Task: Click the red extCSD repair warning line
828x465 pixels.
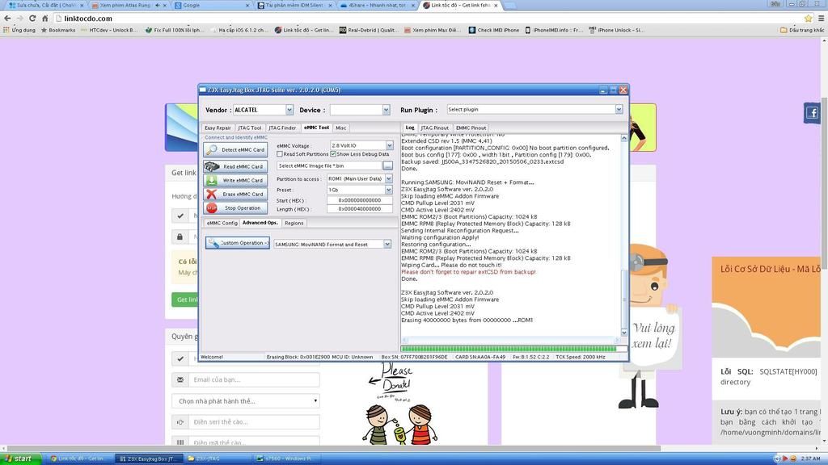Action: point(468,272)
